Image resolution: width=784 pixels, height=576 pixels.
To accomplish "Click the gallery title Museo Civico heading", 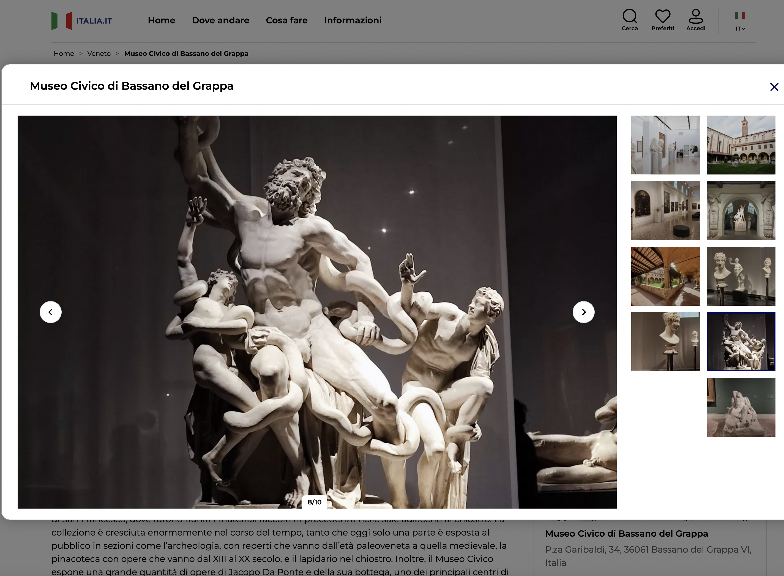I will click(132, 86).
